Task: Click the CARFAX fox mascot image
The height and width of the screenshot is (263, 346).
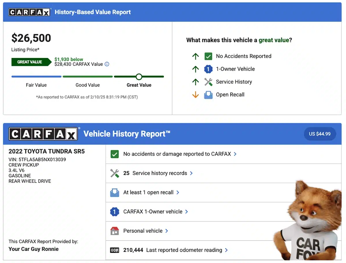Action: (x=308, y=221)
